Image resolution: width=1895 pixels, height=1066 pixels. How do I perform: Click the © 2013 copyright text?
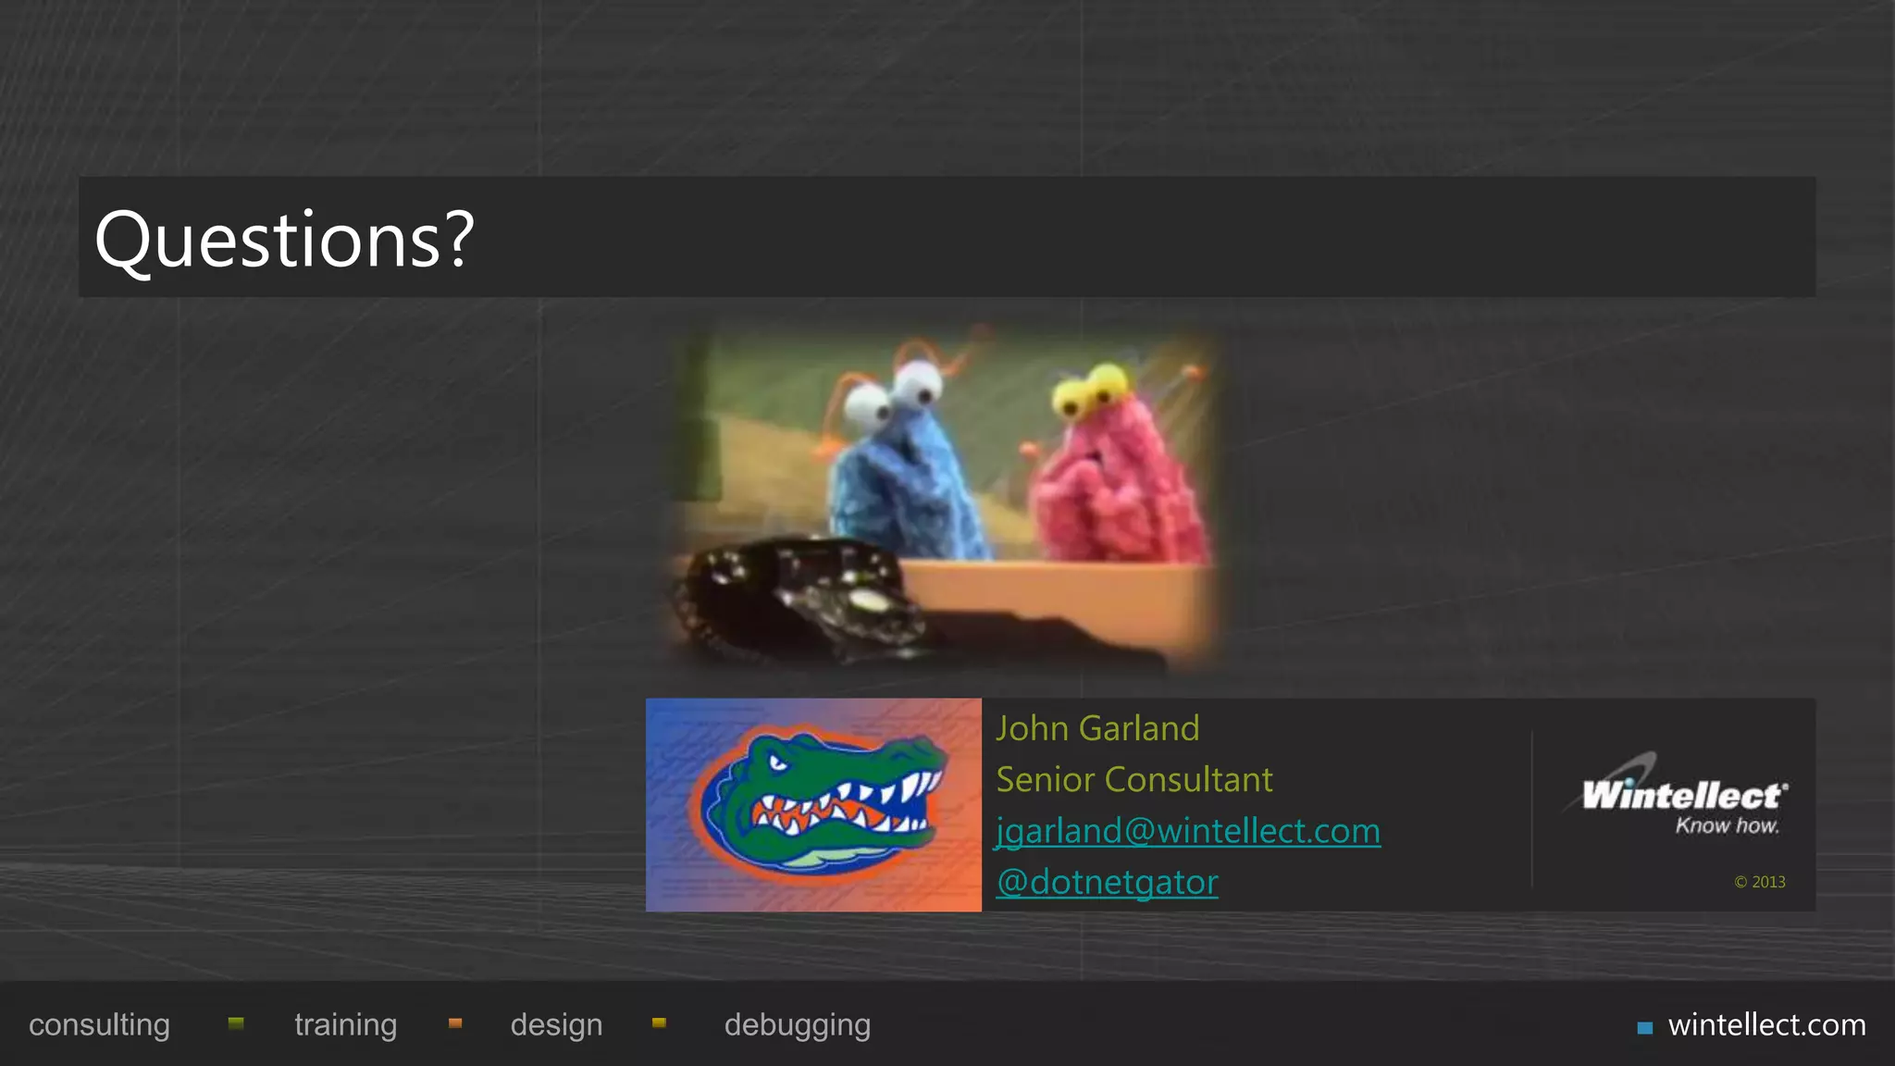click(1759, 882)
